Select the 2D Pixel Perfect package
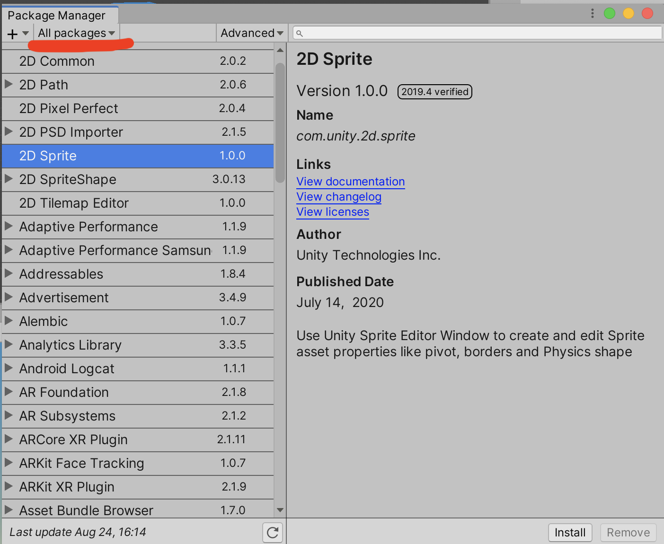The width and height of the screenshot is (664, 544). coord(138,109)
